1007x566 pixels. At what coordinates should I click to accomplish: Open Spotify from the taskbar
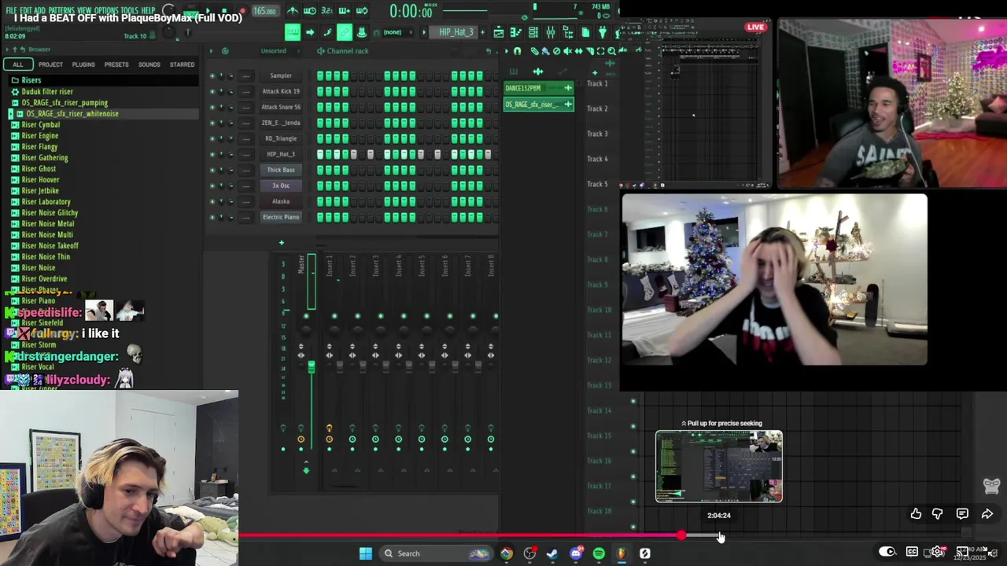tap(599, 553)
